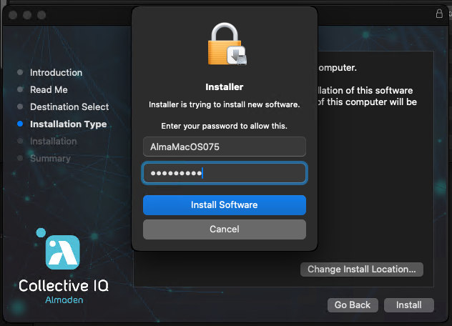Open Change Install Location options
This screenshot has height=326, width=452.
[x=362, y=270]
